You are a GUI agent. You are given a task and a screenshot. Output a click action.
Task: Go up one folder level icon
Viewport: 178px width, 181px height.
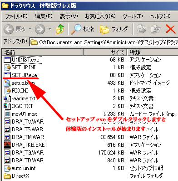pyautogui.click(x=60, y=29)
